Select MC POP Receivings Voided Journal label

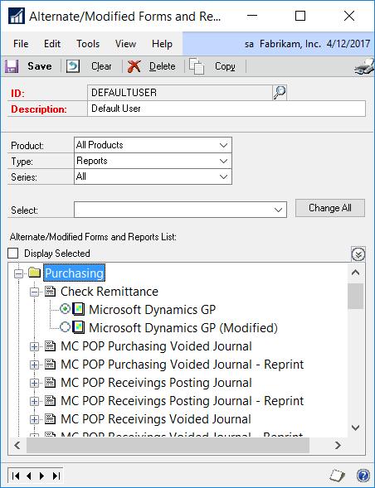[156, 419]
